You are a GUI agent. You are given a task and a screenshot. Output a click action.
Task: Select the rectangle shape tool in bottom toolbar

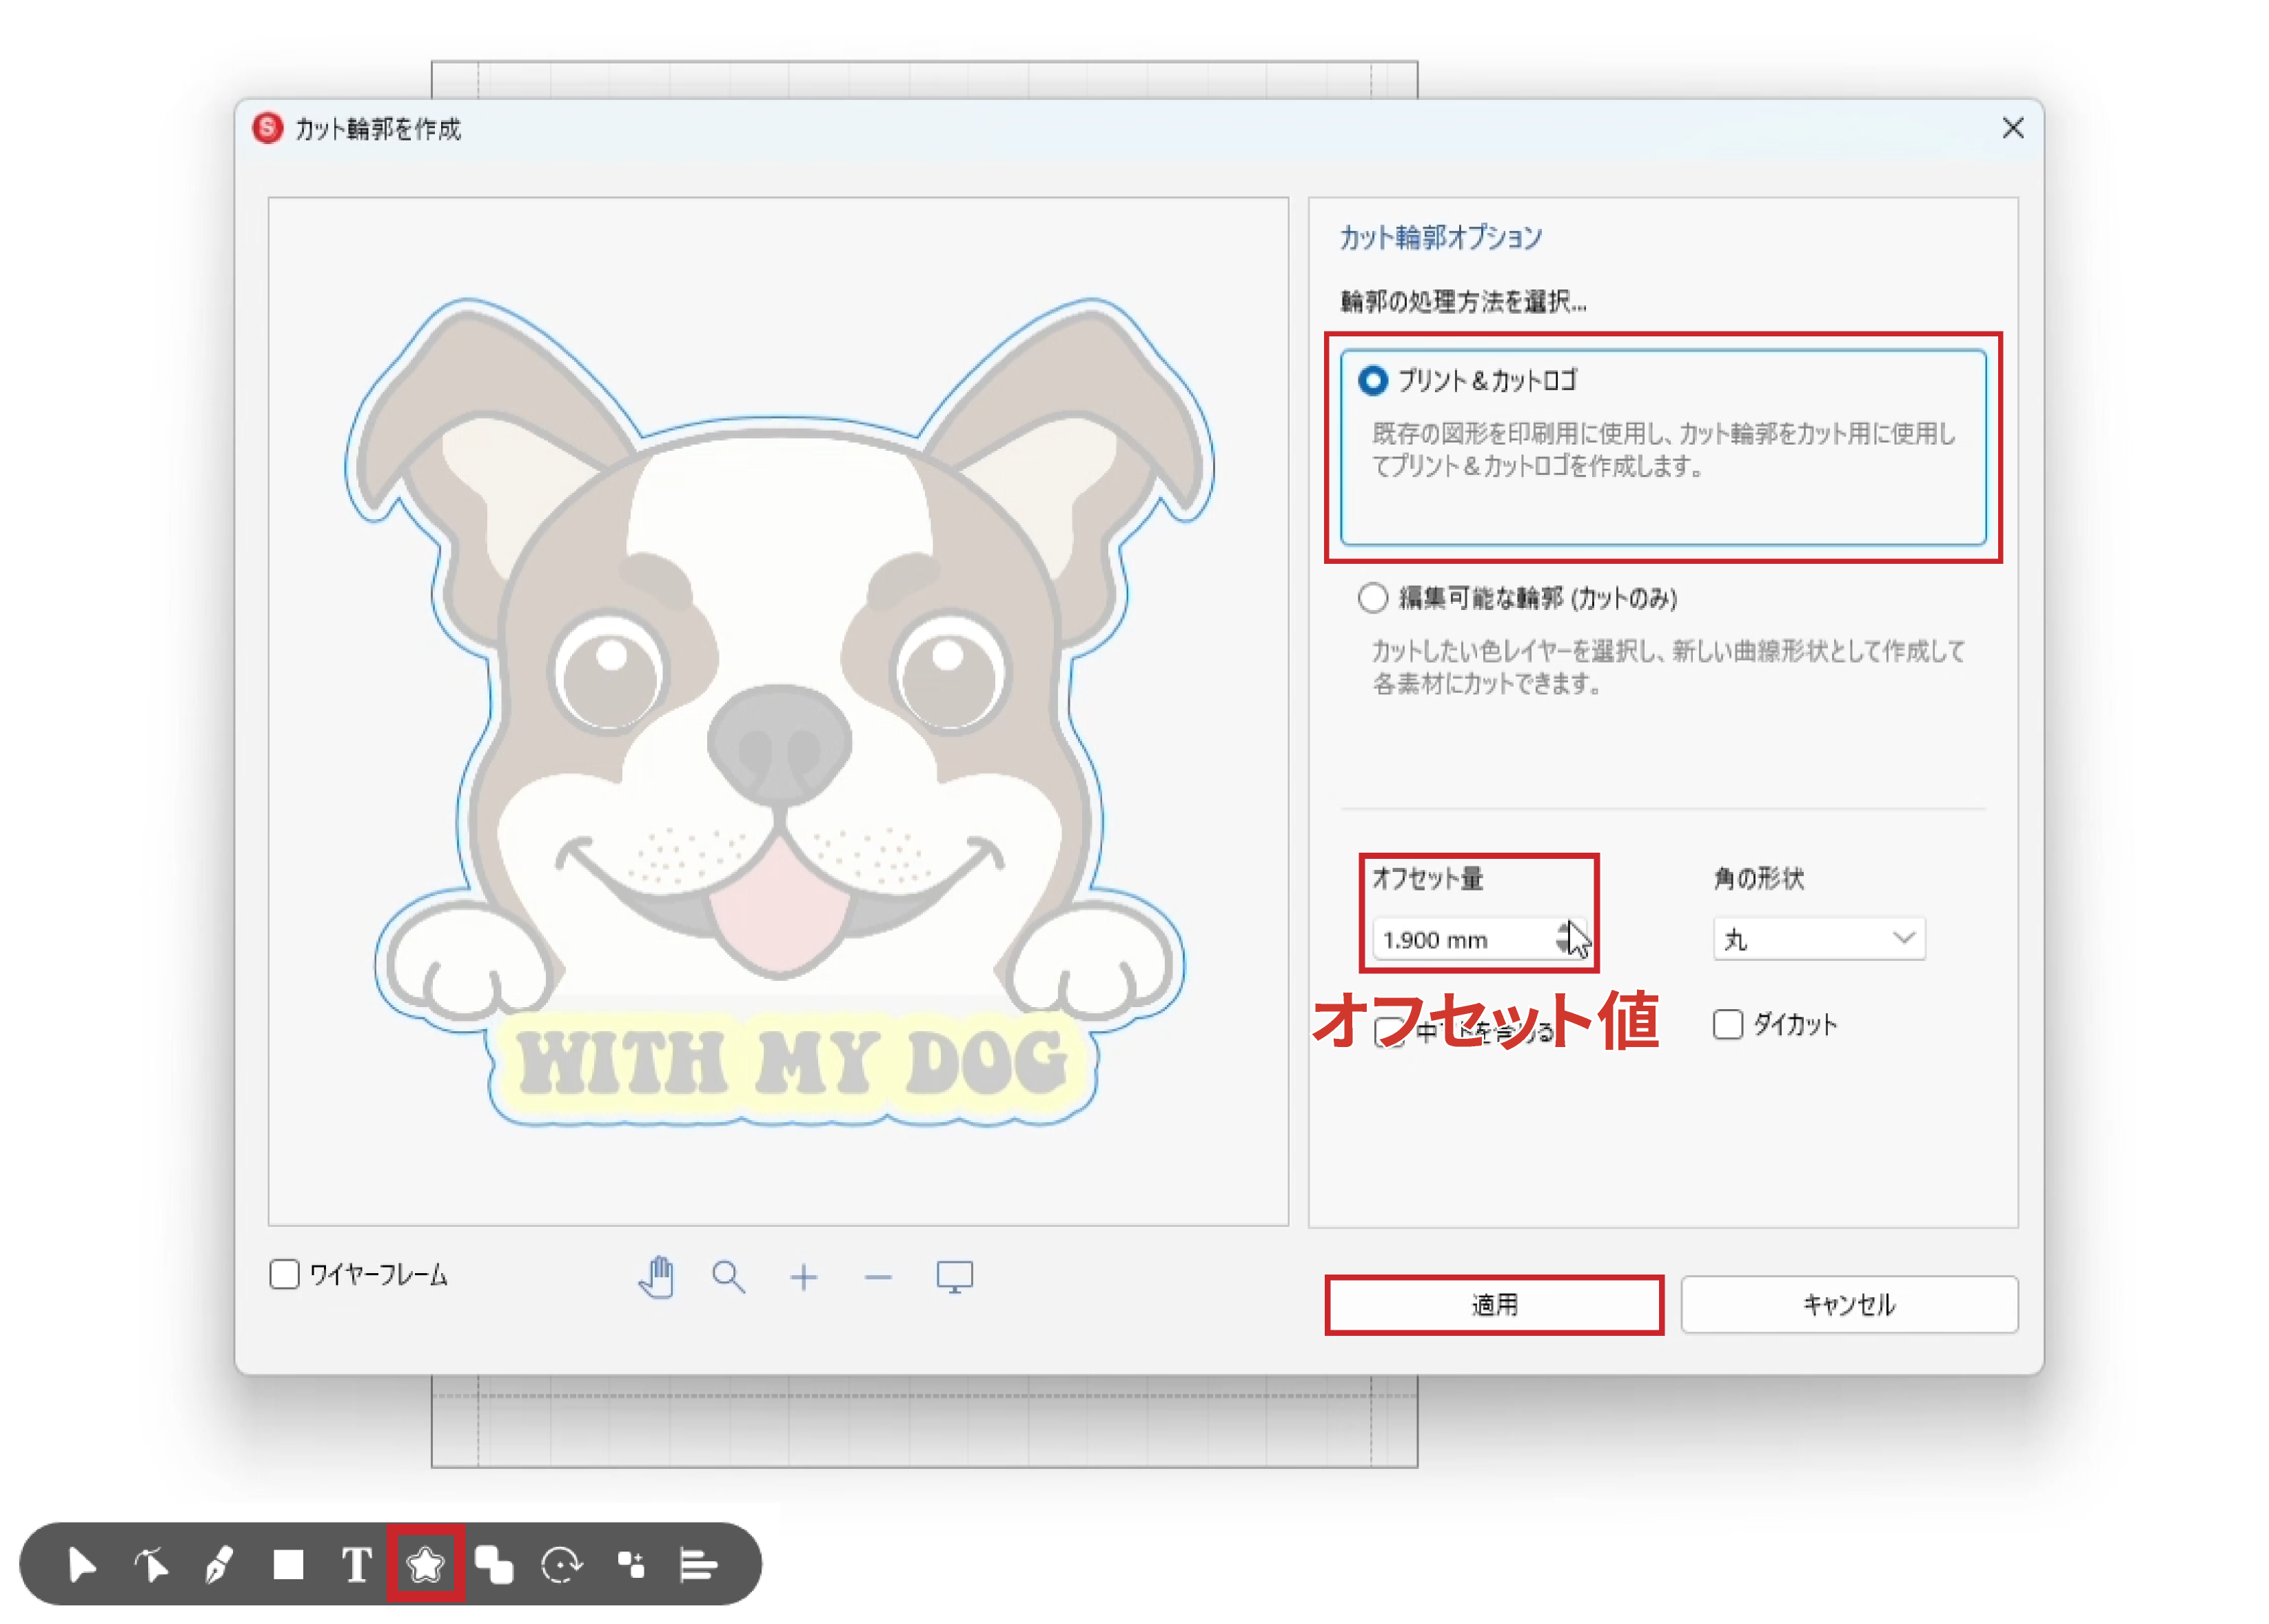(288, 1564)
